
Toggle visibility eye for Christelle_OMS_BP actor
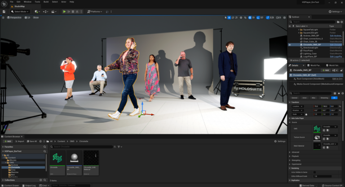coord(289,45)
